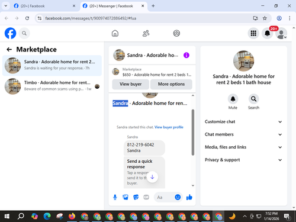
Task: Open the Groups icon in top navigation
Action: (x=176, y=33)
